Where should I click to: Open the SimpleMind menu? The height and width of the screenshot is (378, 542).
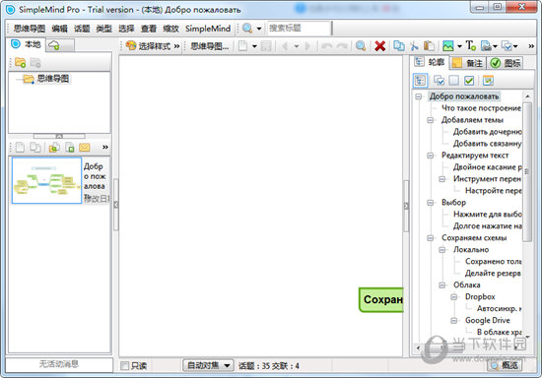coord(208,29)
